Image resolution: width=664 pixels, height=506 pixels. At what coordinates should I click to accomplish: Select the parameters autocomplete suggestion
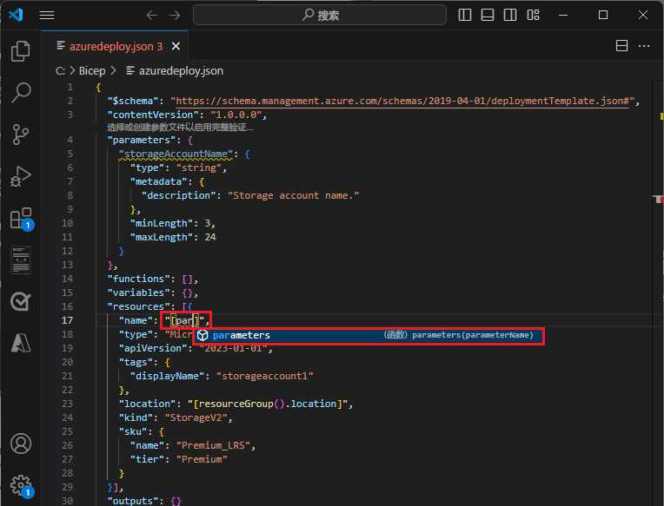pyautogui.click(x=369, y=335)
